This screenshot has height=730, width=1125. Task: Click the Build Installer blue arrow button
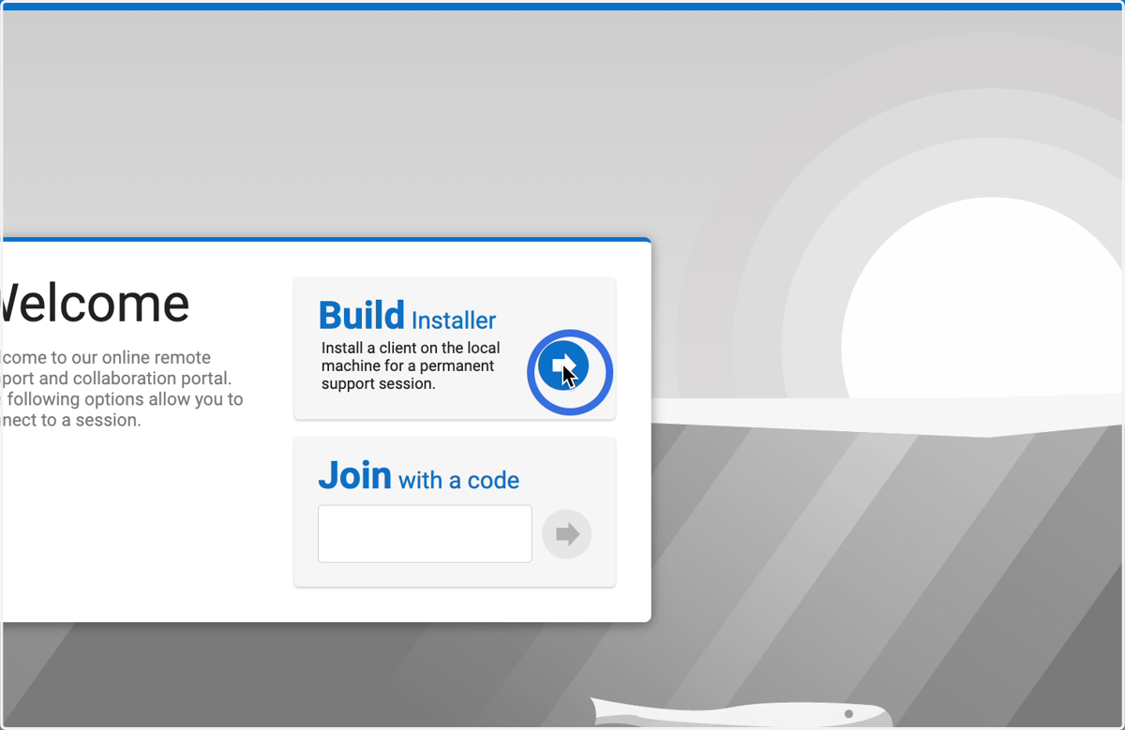click(x=563, y=365)
